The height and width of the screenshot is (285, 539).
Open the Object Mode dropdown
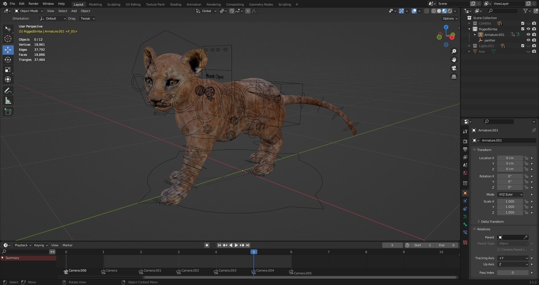click(29, 11)
